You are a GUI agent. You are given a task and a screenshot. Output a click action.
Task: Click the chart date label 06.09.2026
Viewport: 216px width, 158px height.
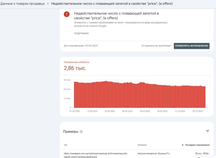[x=127, y=111]
